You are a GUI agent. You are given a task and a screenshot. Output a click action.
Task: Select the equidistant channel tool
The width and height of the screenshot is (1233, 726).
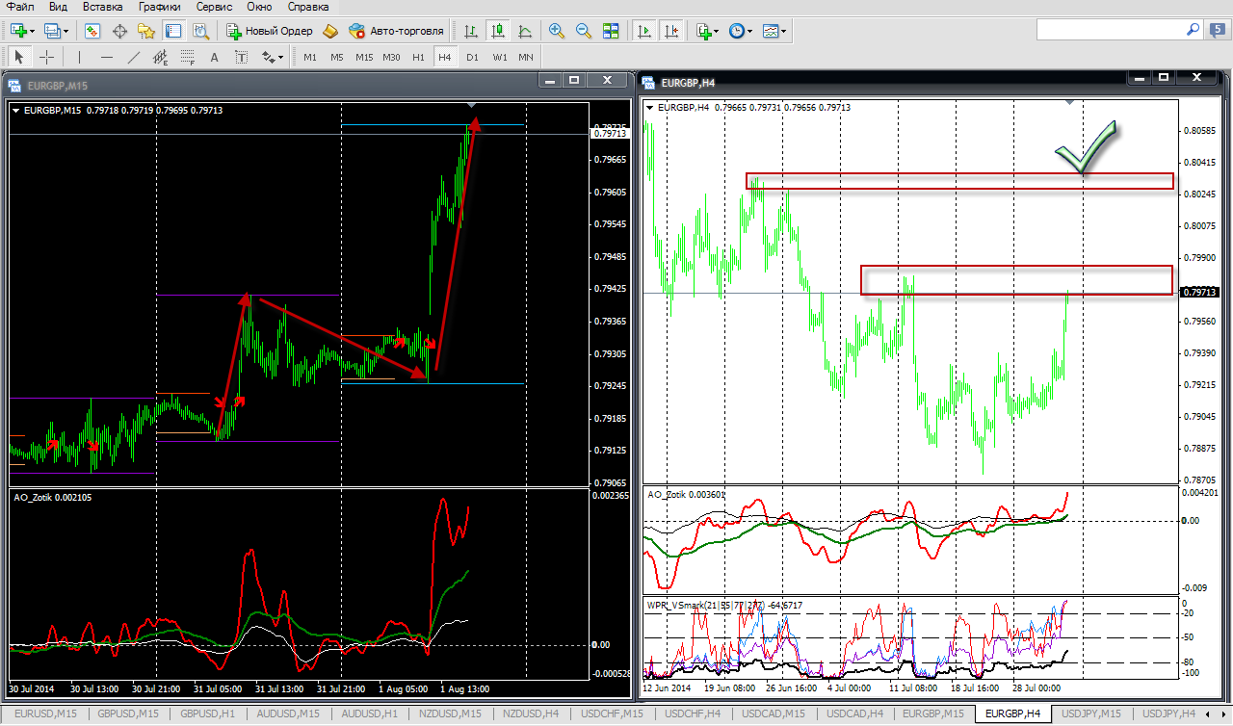[x=161, y=57]
